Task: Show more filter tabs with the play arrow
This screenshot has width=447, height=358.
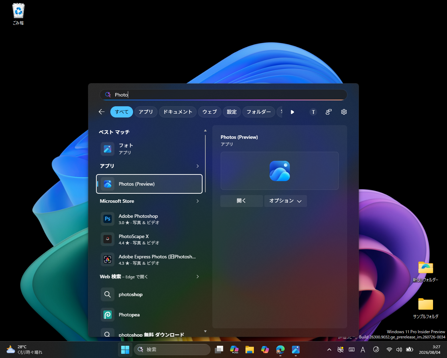Action: click(292, 112)
